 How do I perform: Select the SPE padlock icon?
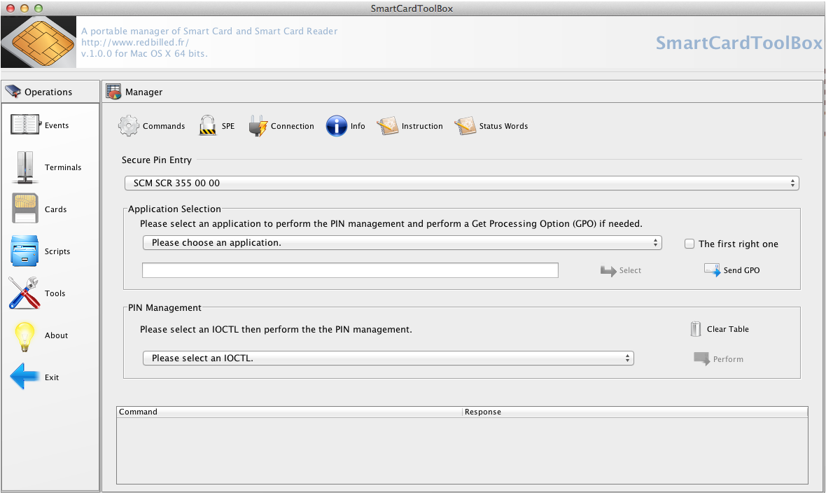208,126
